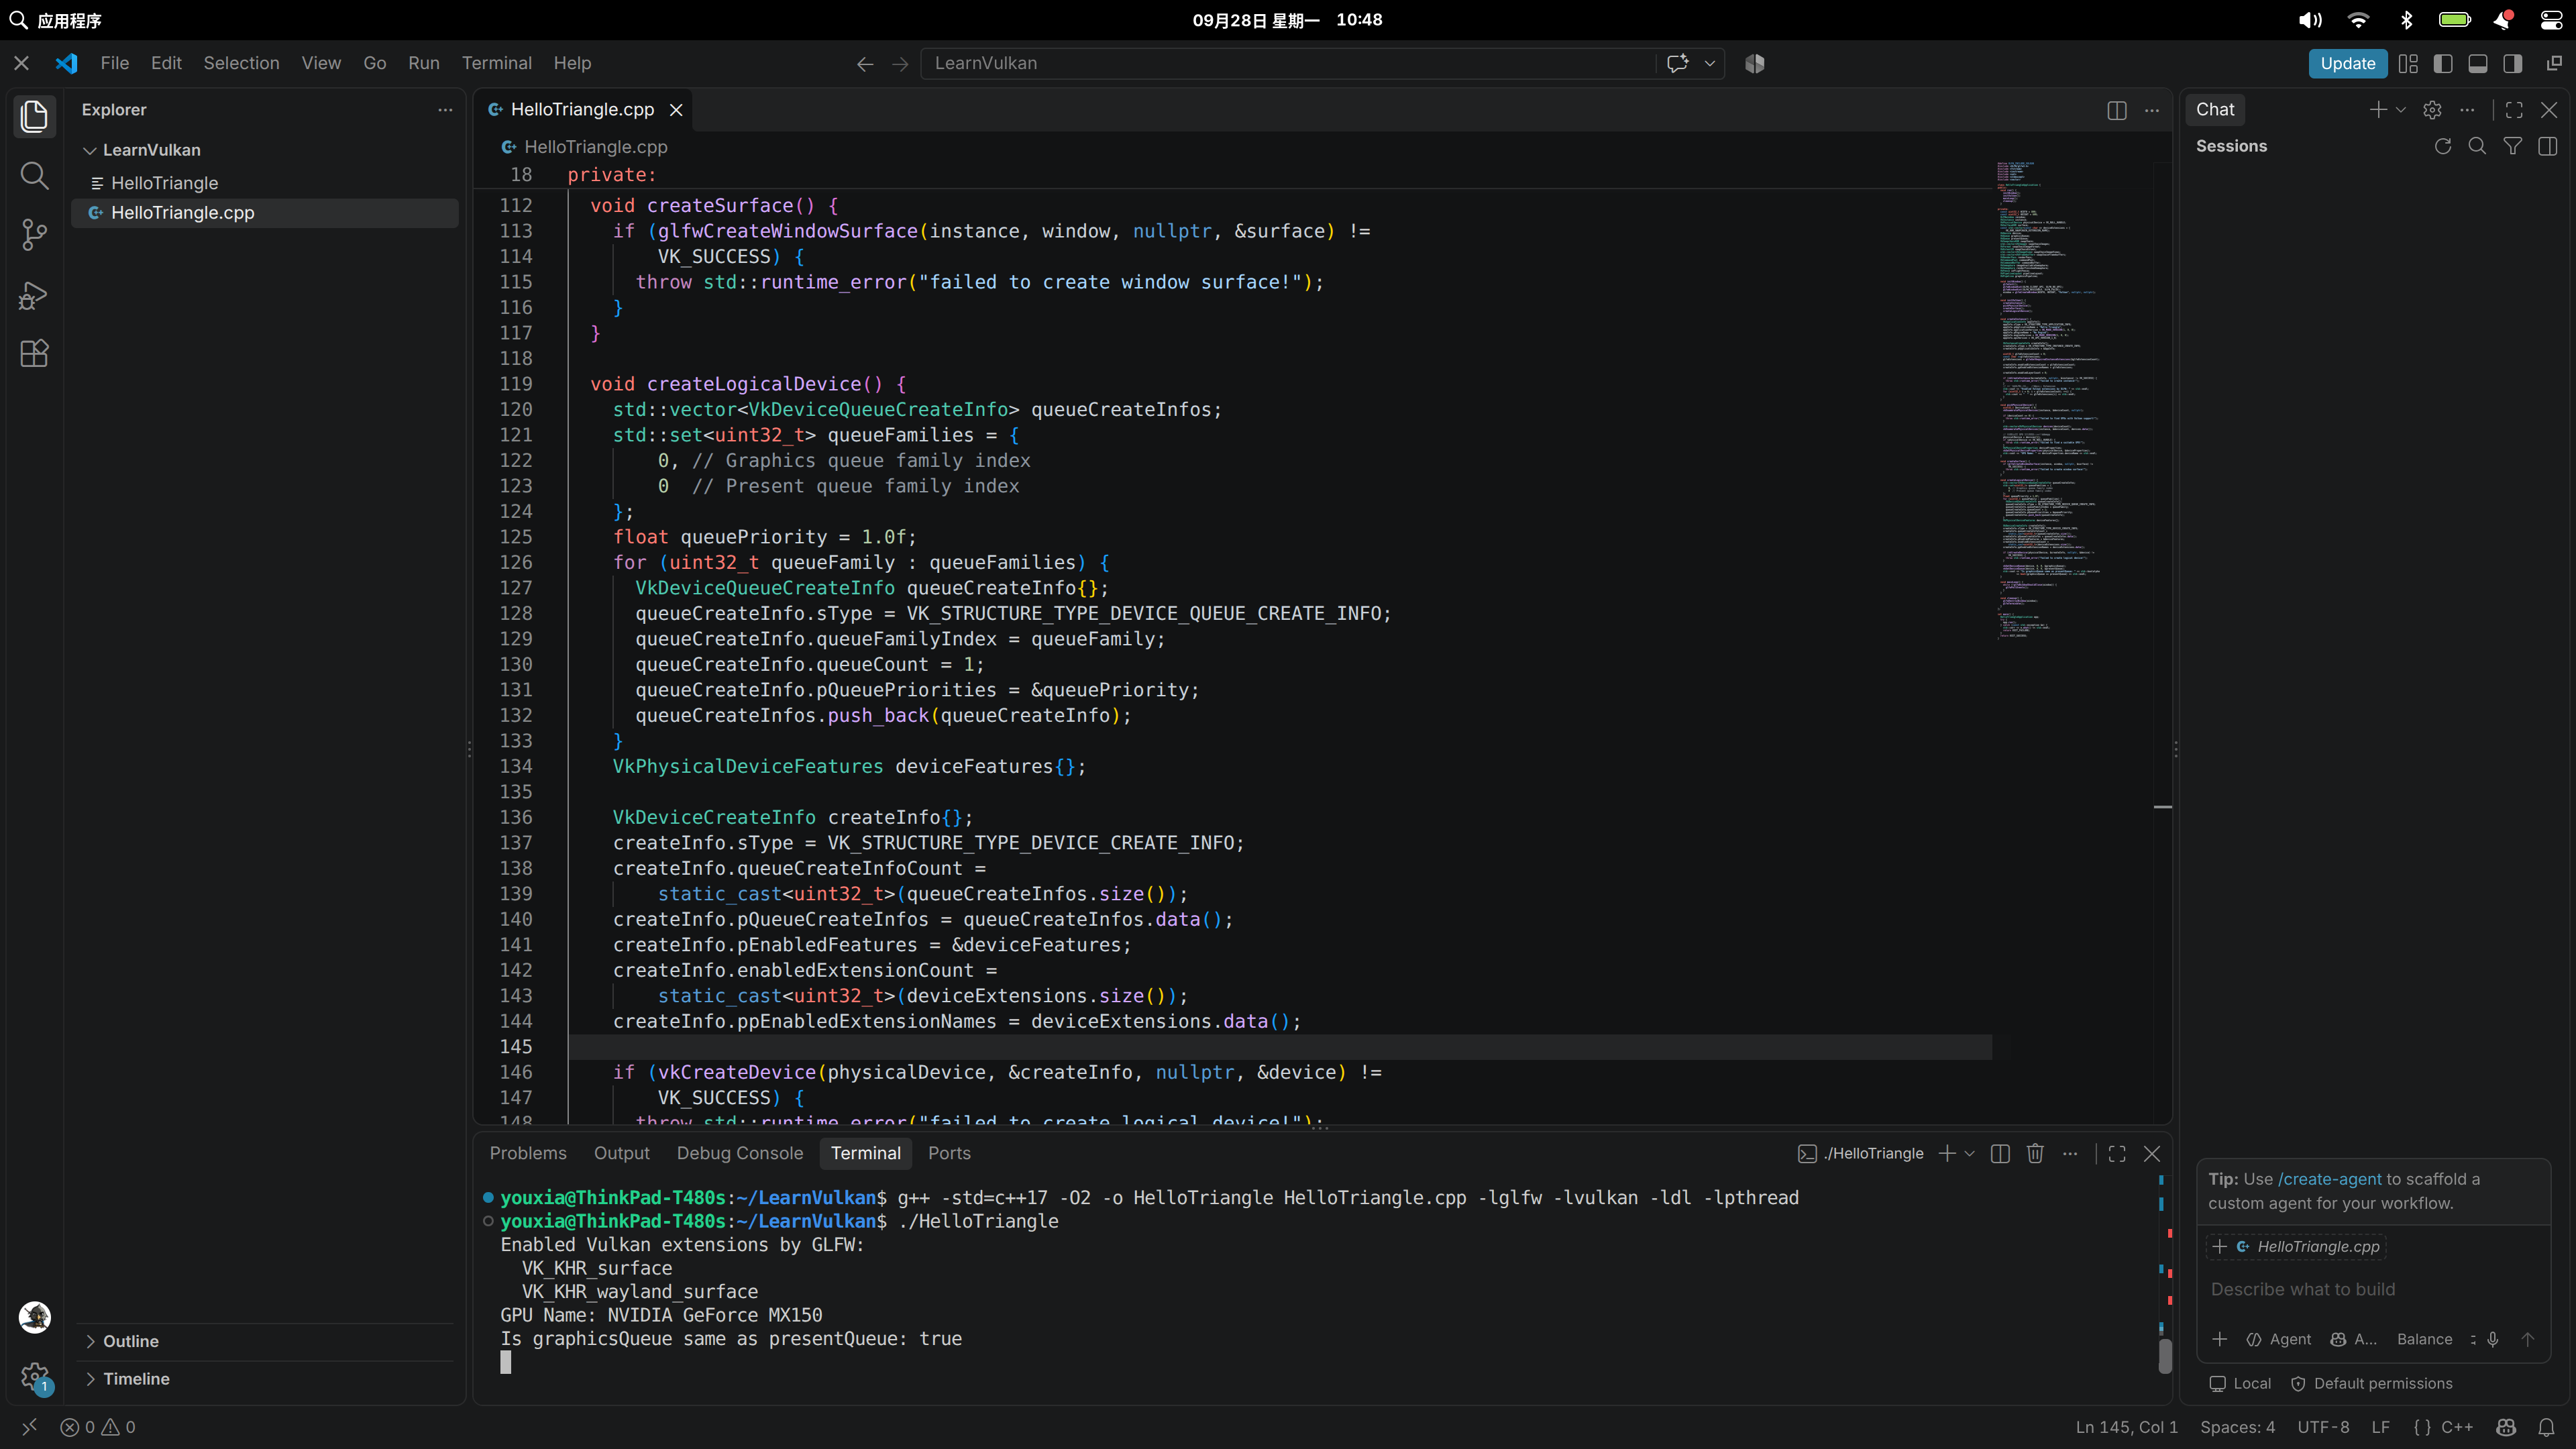Screen dimensions: 2576x1449
Task: Open the Terminal menu
Action: pos(496,63)
